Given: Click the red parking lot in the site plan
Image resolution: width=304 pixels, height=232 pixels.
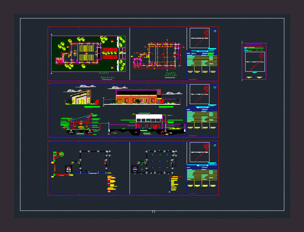Looking at the screenshot, I should coord(110,53).
